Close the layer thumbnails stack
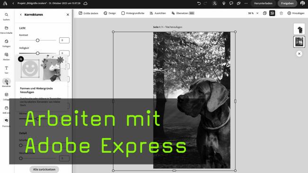 299,53
